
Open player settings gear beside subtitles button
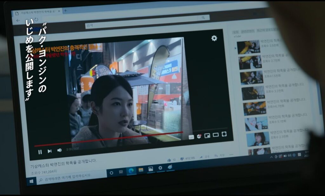pyautogui.click(x=199, y=136)
